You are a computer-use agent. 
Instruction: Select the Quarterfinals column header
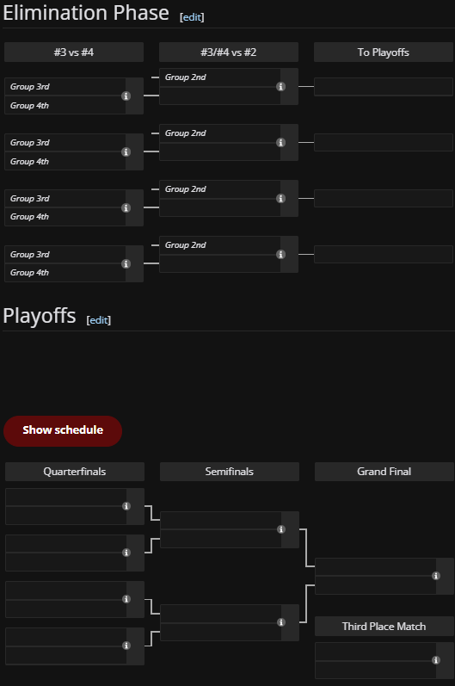(x=75, y=472)
